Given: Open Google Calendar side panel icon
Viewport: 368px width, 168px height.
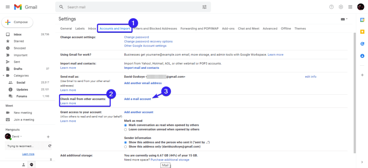Looking at the screenshot, I should pyautogui.click(x=362, y=20).
